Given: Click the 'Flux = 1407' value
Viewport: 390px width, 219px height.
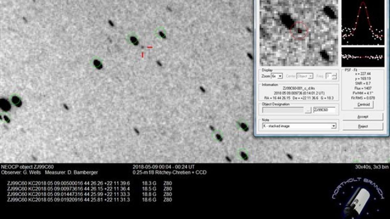Looking at the screenshot, I should pyautogui.click(x=363, y=88).
